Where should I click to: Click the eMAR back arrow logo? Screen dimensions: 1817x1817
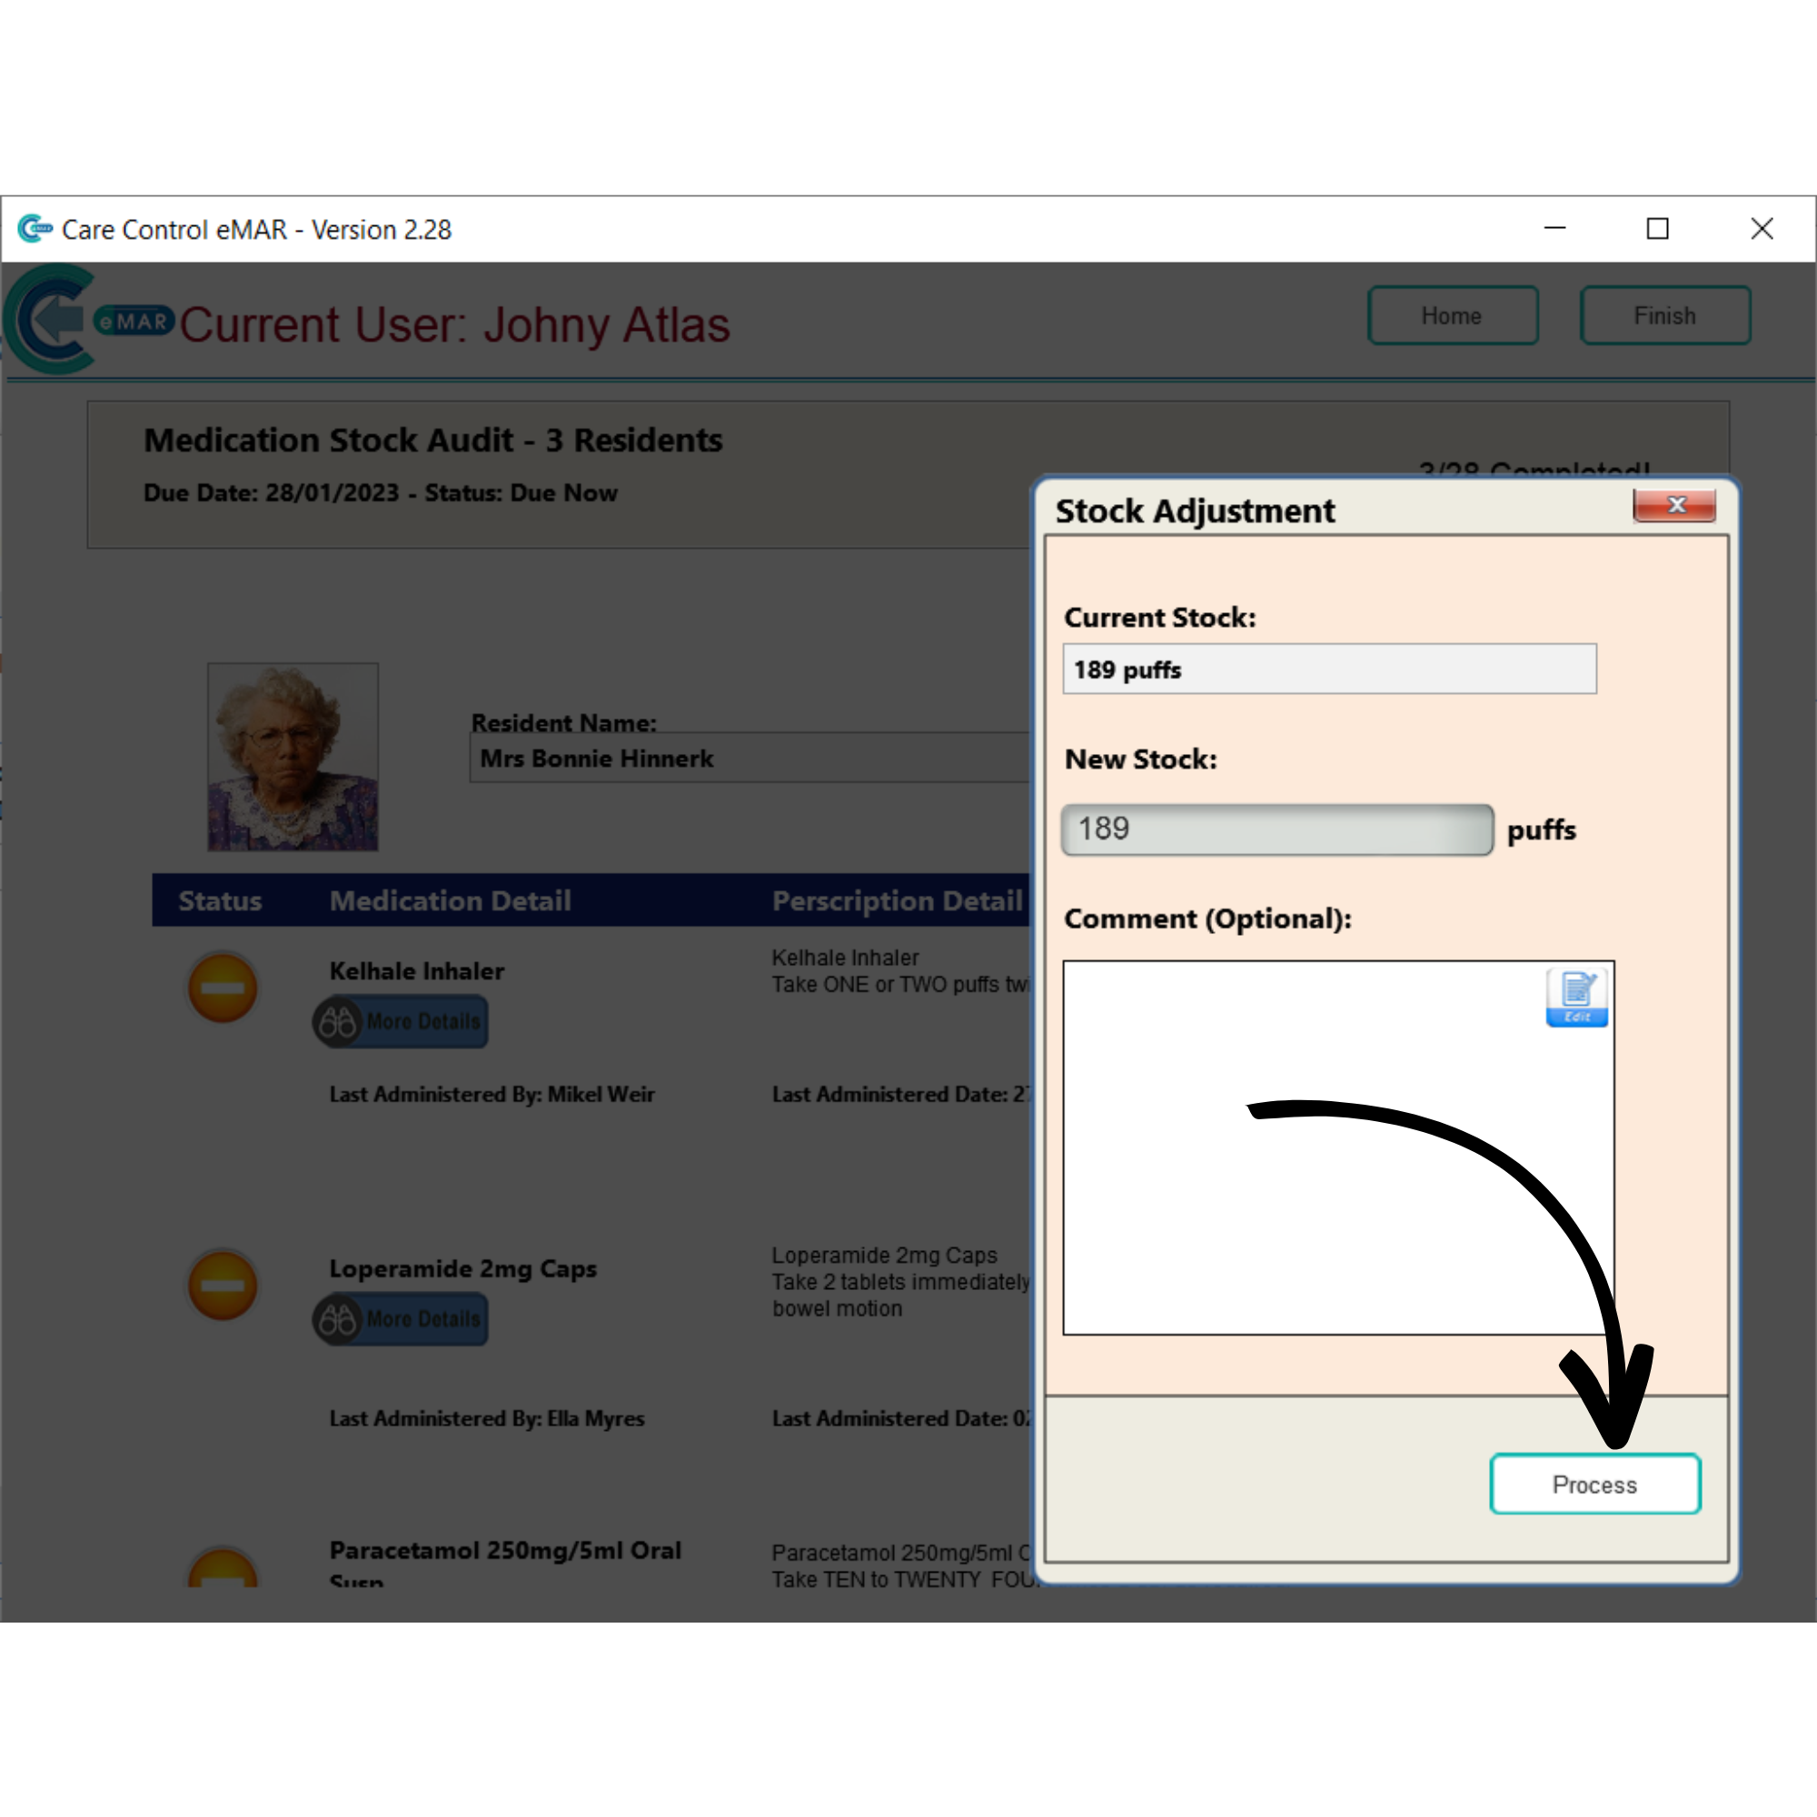tap(49, 320)
